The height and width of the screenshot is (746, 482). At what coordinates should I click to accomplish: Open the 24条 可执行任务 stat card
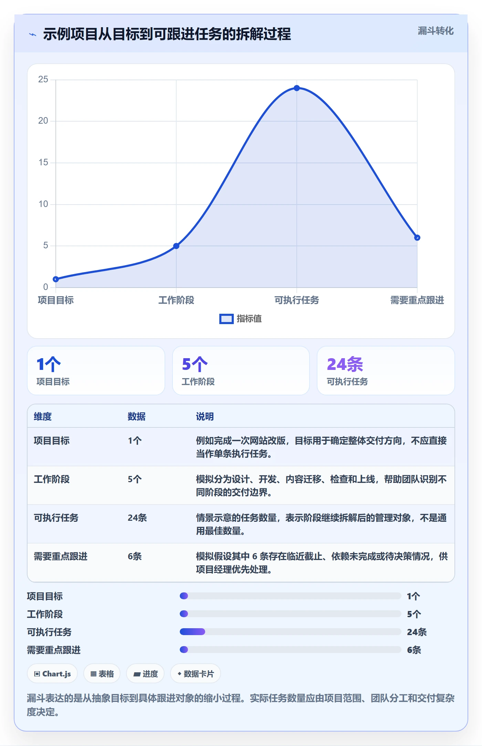point(386,371)
